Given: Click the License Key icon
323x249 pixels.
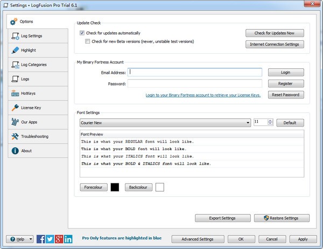Looking at the screenshot, I should 15,108.
